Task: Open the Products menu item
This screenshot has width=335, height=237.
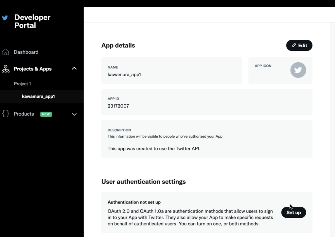Action: 24,114
